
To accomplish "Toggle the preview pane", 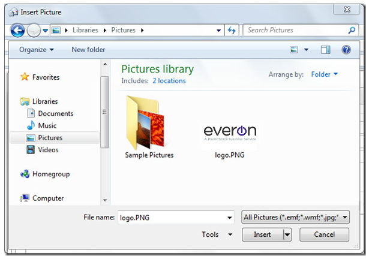I will (325, 50).
